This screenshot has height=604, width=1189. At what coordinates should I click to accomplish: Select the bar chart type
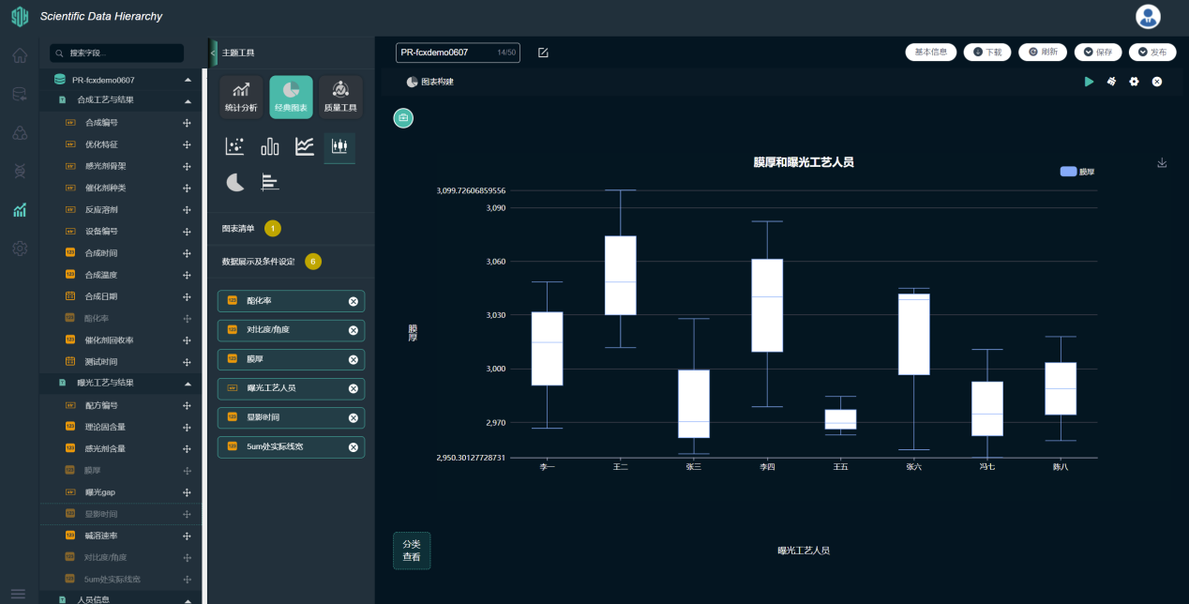pos(270,146)
